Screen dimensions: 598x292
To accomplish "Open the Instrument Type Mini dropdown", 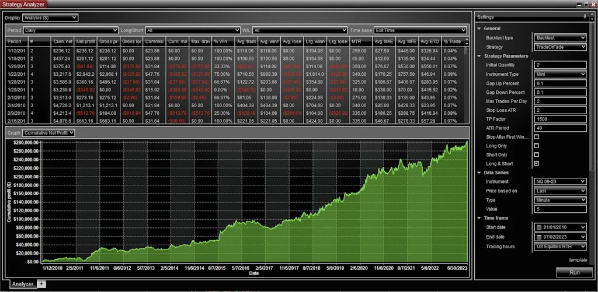I will click(560, 74).
